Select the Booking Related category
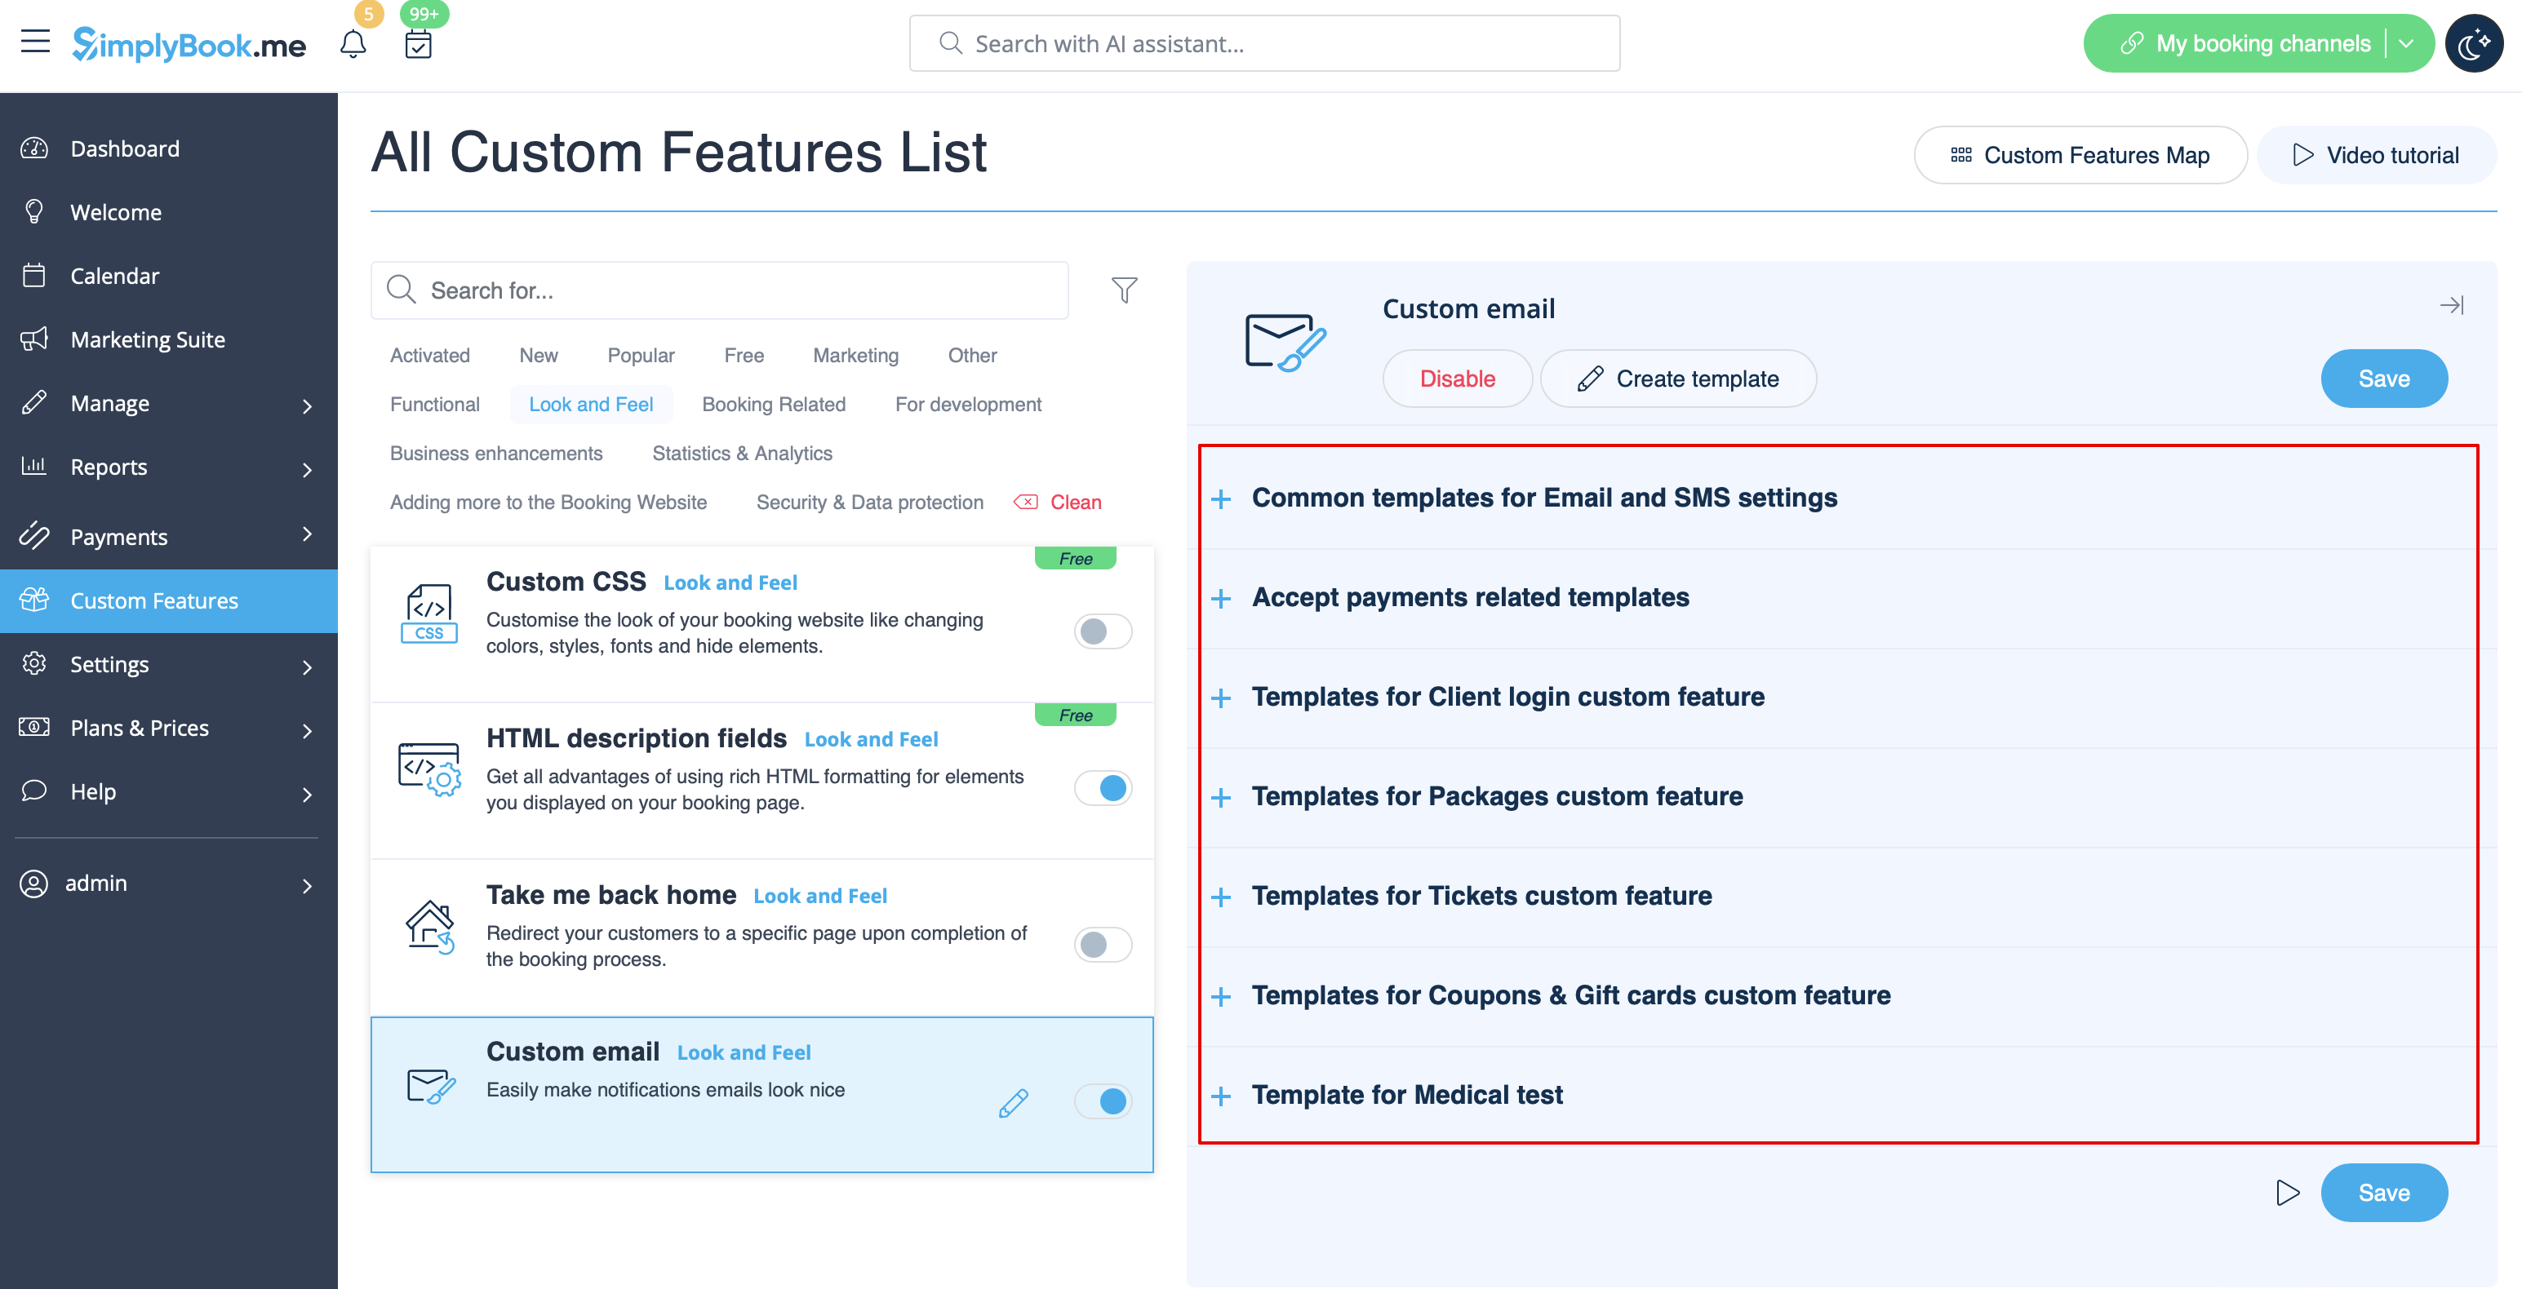Image resolution: width=2522 pixels, height=1289 pixels. point(774,403)
